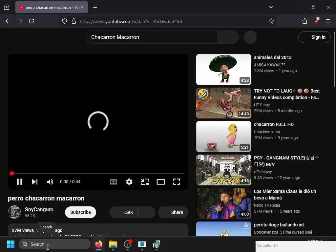Viewport: 336px width, 252px height.
Task: Click the Windows taskbar Search box
Action: click(55, 244)
